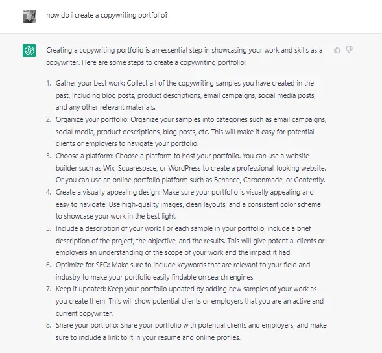
Task: Click the word 'WordPress' in step three
Action: [x=184, y=168]
